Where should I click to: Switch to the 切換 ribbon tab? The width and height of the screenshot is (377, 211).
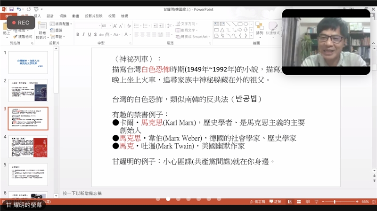pos(63,16)
